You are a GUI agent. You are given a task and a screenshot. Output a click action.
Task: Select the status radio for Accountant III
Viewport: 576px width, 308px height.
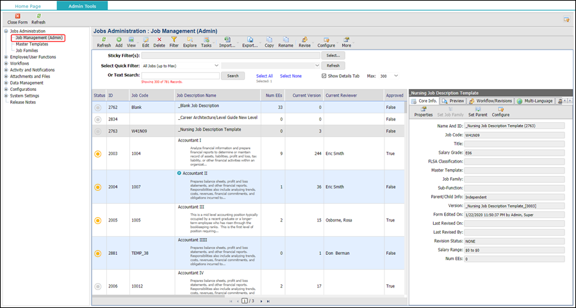(x=98, y=221)
